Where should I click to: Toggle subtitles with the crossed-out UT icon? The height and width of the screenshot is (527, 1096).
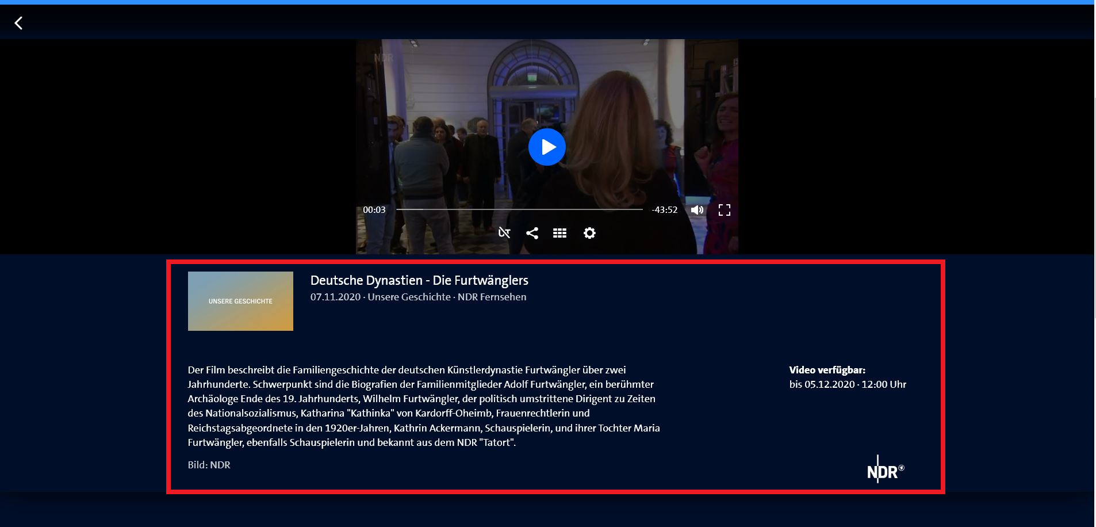[504, 233]
